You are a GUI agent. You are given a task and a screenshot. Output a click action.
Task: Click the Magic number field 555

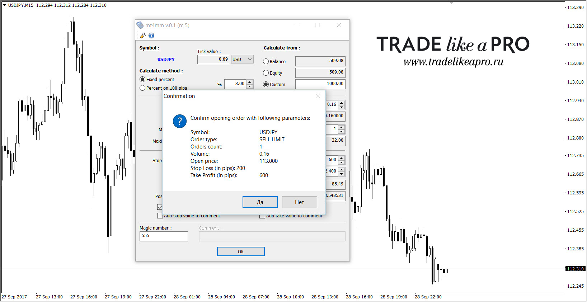point(164,236)
